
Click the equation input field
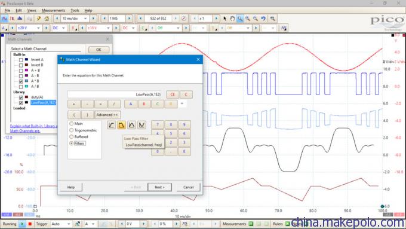pos(114,94)
